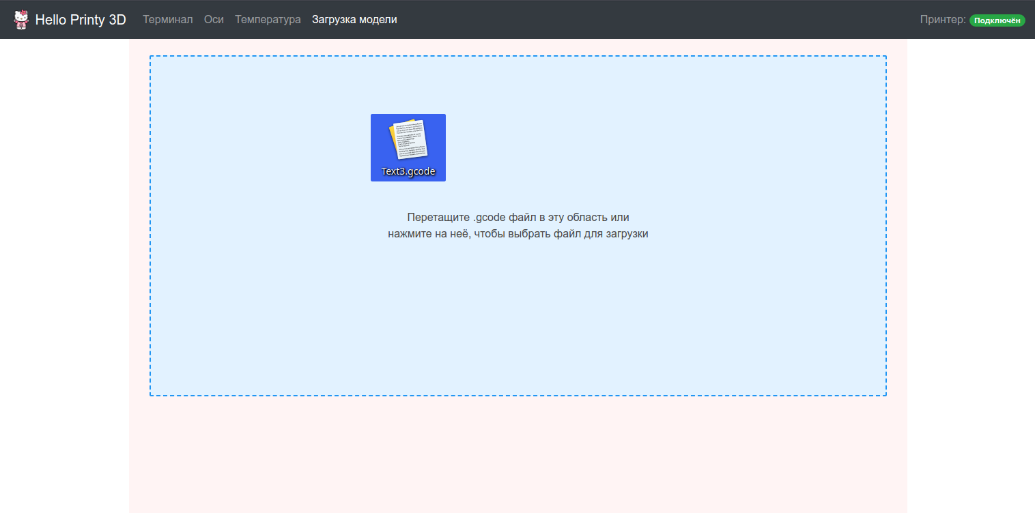Select the Text3.gcode filename label
Screen dimensions: 1035x513
pyautogui.click(x=408, y=171)
